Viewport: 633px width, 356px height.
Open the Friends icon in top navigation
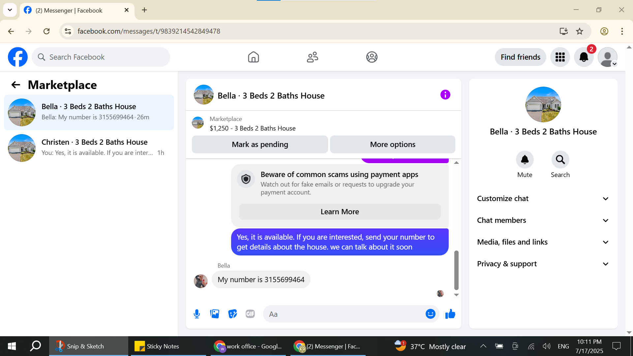[313, 57]
